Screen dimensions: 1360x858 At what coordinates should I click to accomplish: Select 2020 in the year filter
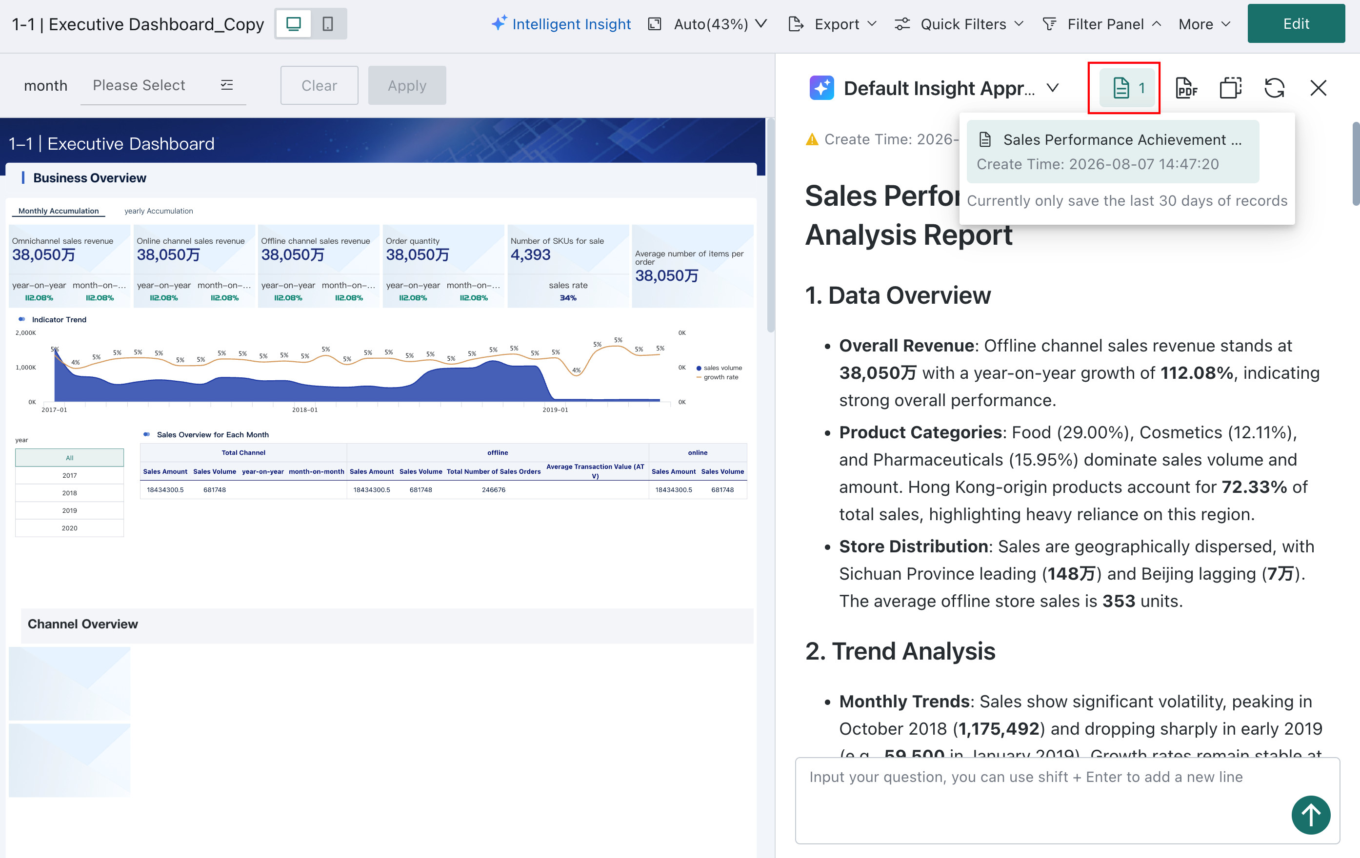[x=69, y=528]
